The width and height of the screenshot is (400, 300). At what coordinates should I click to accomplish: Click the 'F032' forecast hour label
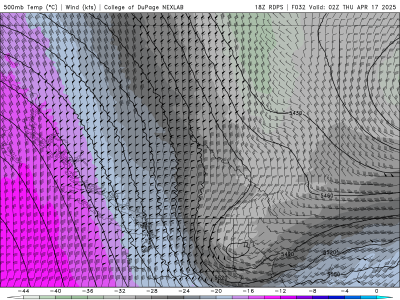click(x=298, y=7)
